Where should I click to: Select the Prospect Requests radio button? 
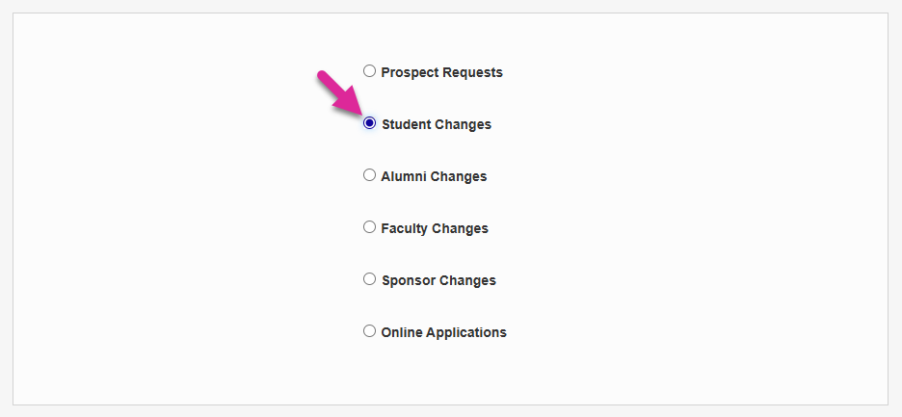(x=369, y=71)
